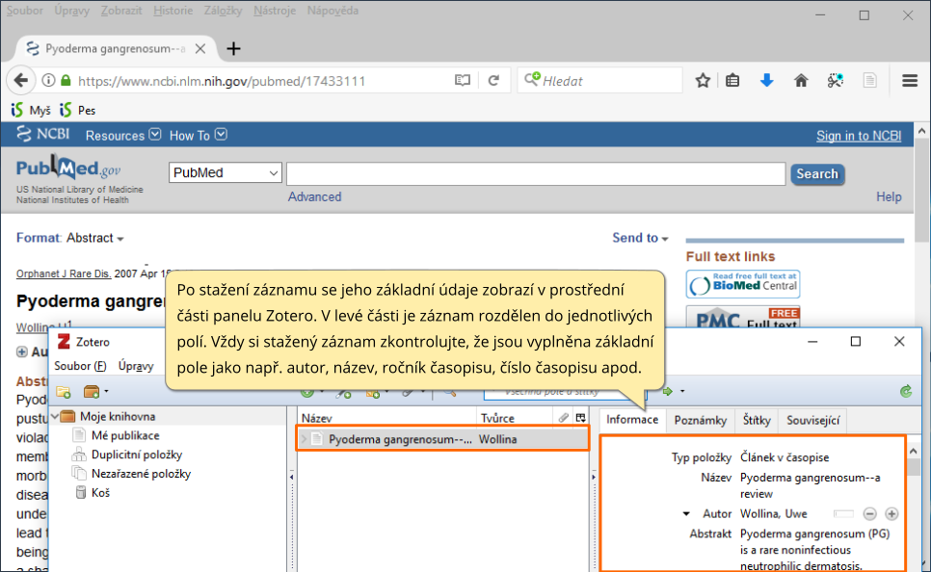The width and height of the screenshot is (931, 572).
Task: Click the attachment paperclip column header
Action: pyautogui.click(x=564, y=418)
